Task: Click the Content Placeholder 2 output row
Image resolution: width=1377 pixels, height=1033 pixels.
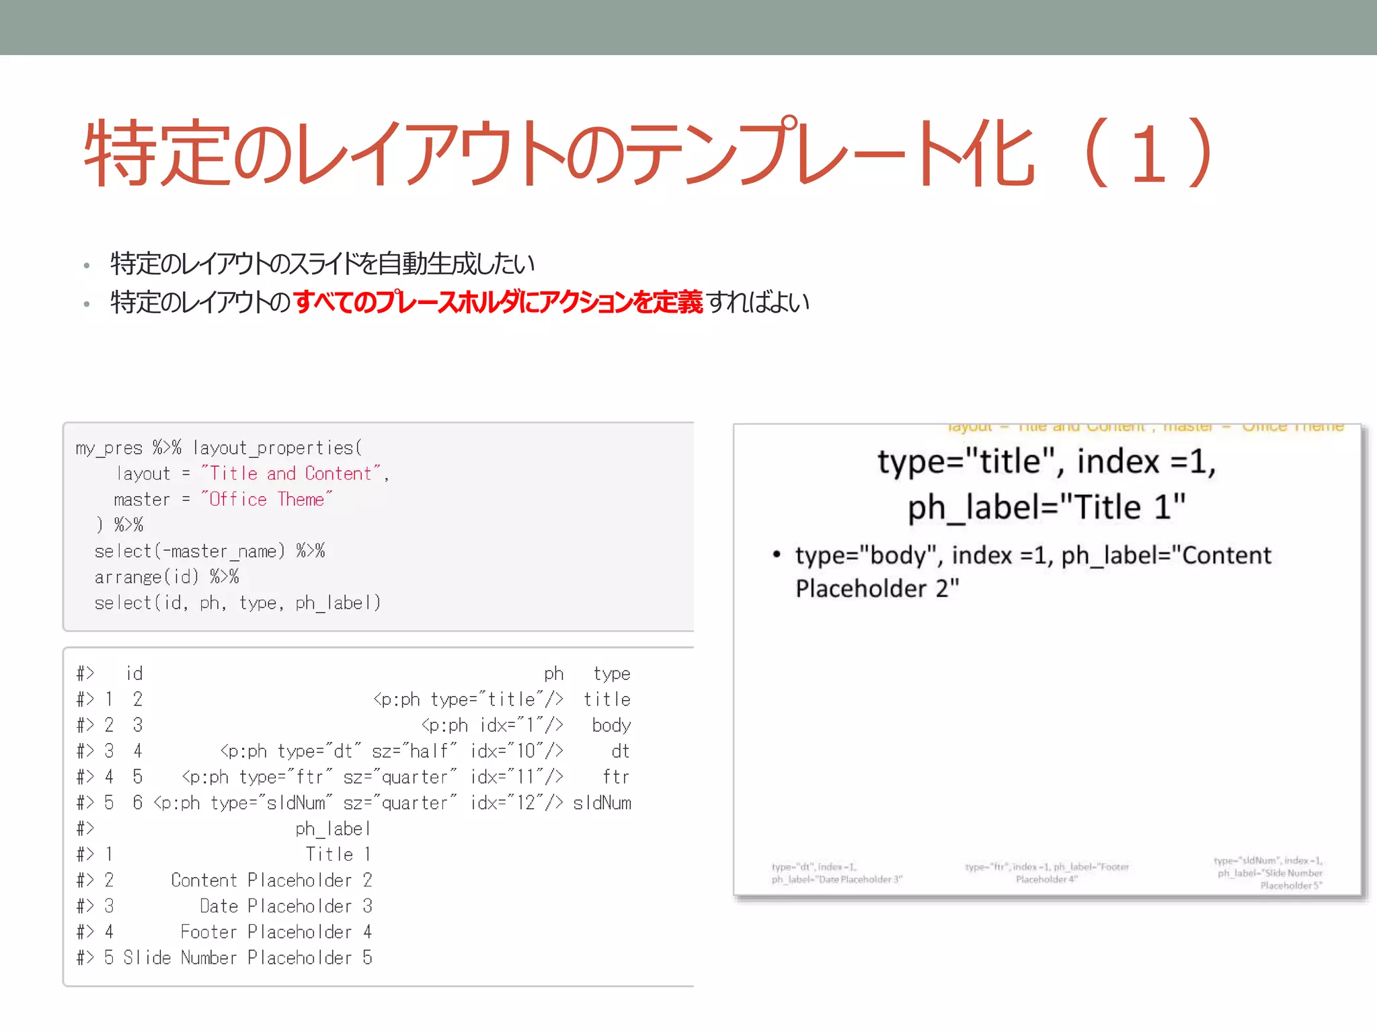Action: tap(271, 880)
